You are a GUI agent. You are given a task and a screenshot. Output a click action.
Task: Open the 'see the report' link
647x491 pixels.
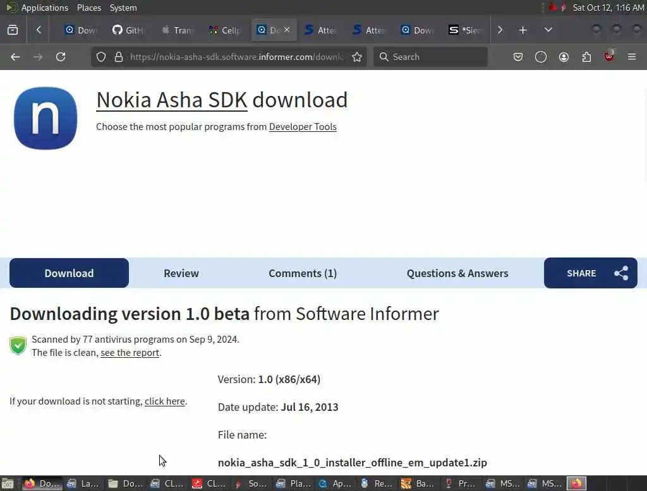click(130, 353)
